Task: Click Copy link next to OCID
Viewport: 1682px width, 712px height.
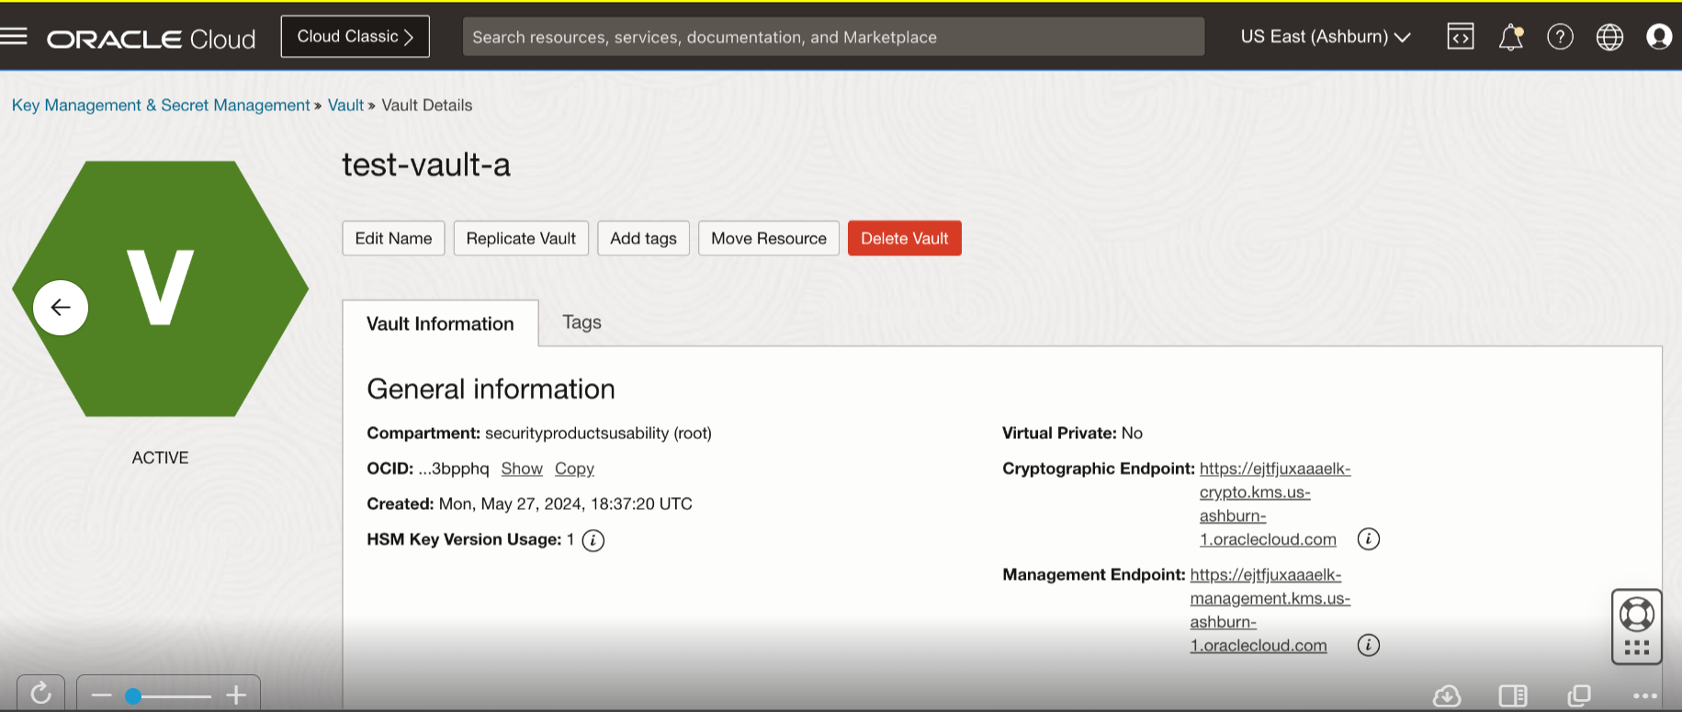Action: tap(574, 469)
